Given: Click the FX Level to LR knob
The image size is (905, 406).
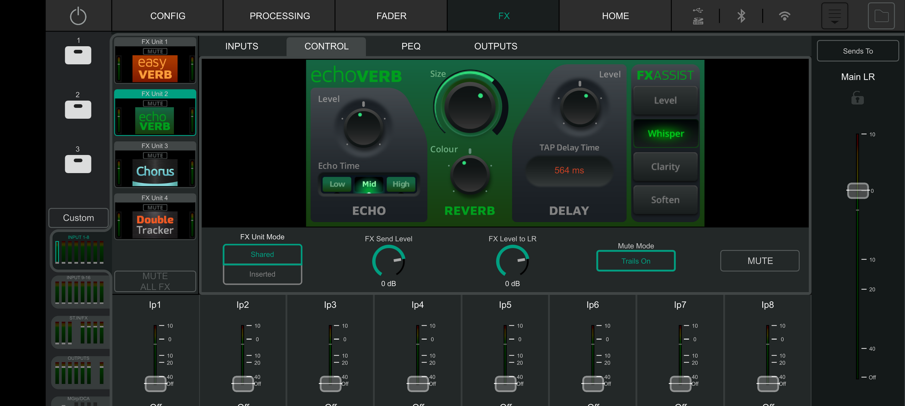Looking at the screenshot, I should tap(512, 261).
